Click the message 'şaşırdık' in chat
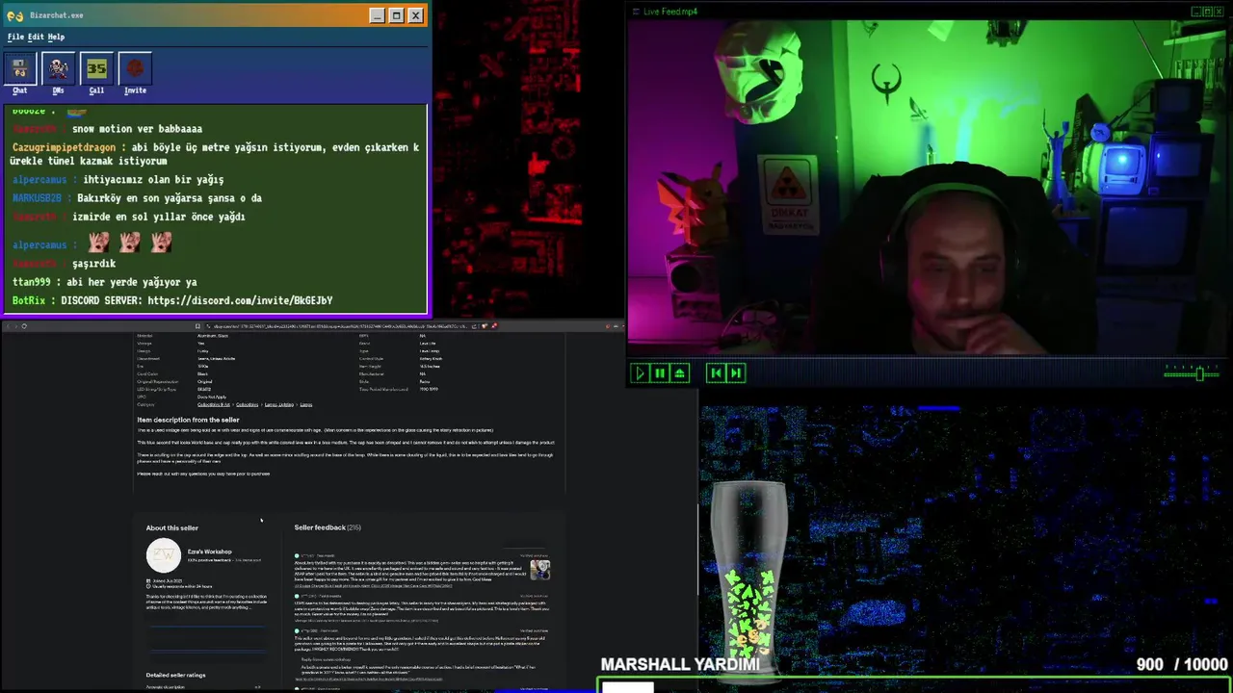Image resolution: width=1233 pixels, height=693 pixels. [x=93, y=263]
